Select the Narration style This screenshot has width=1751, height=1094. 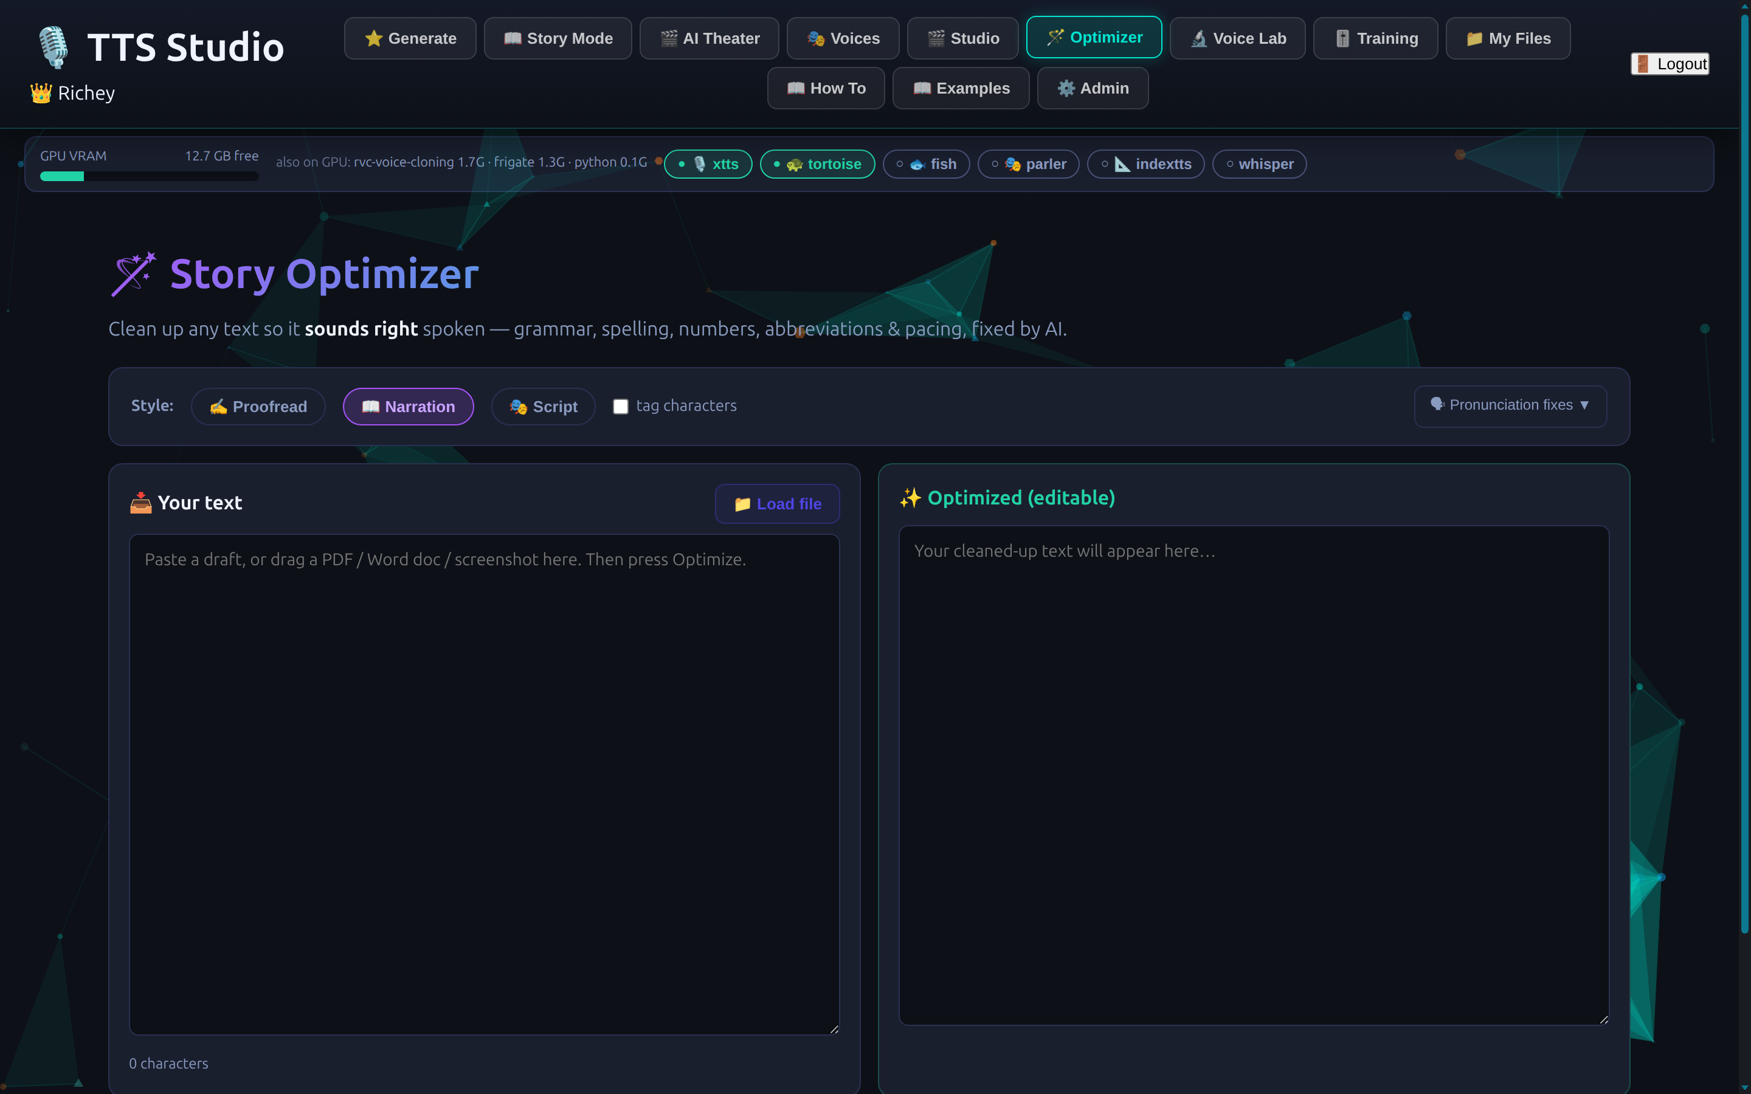(x=408, y=407)
